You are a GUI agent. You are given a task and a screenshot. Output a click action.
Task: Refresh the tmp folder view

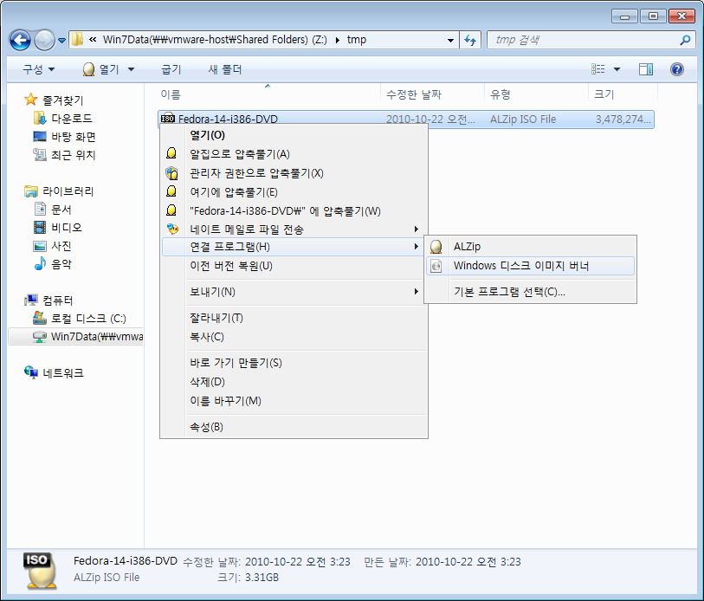(470, 40)
